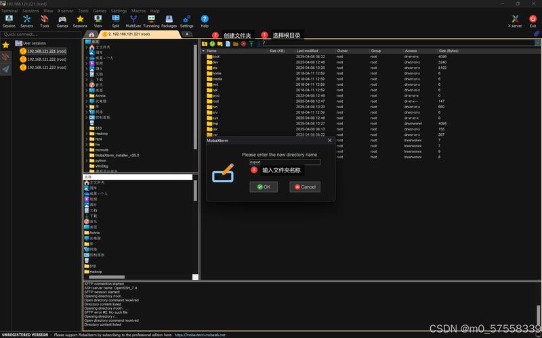Click the Tools toolbar icon

45,21
